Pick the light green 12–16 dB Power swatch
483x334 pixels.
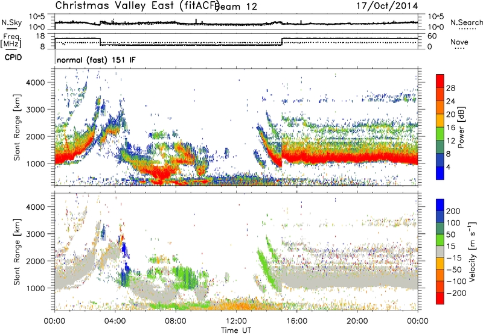(440, 134)
